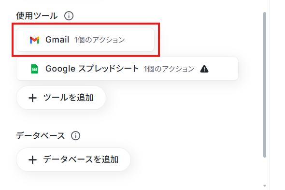The image size is (285, 190).
Task: Click the info icon beside データベース
Action: tap(76, 135)
